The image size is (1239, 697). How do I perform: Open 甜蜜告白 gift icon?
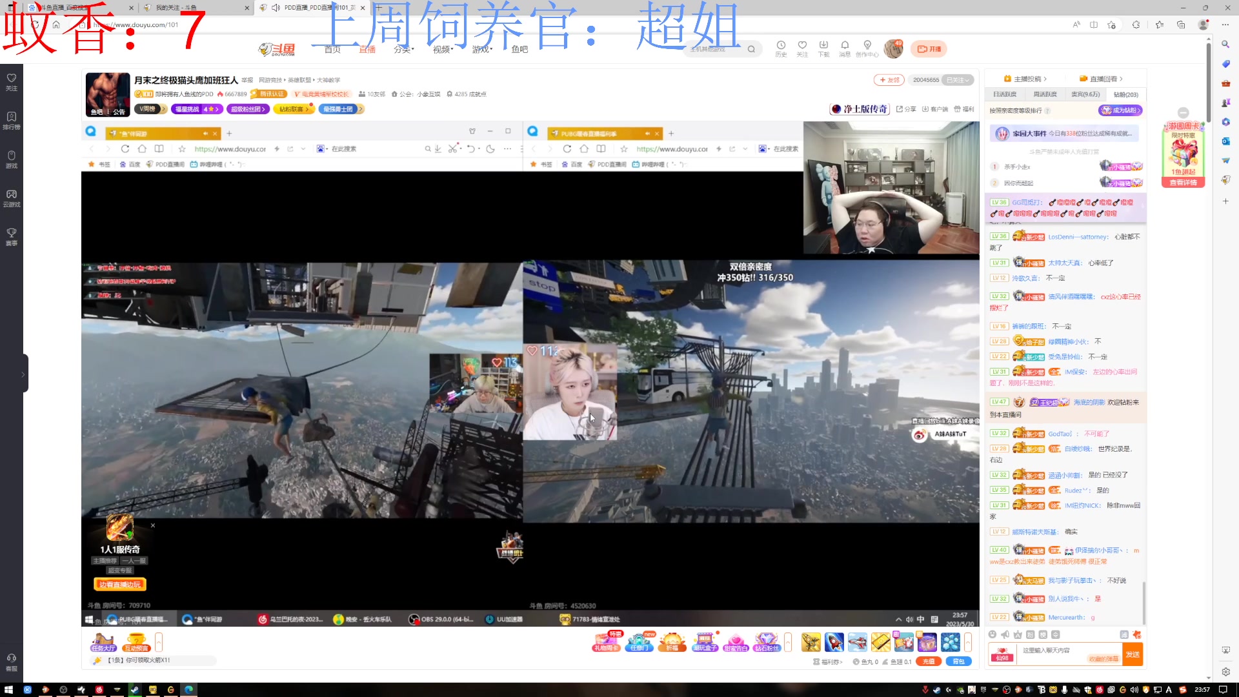click(x=736, y=642)
